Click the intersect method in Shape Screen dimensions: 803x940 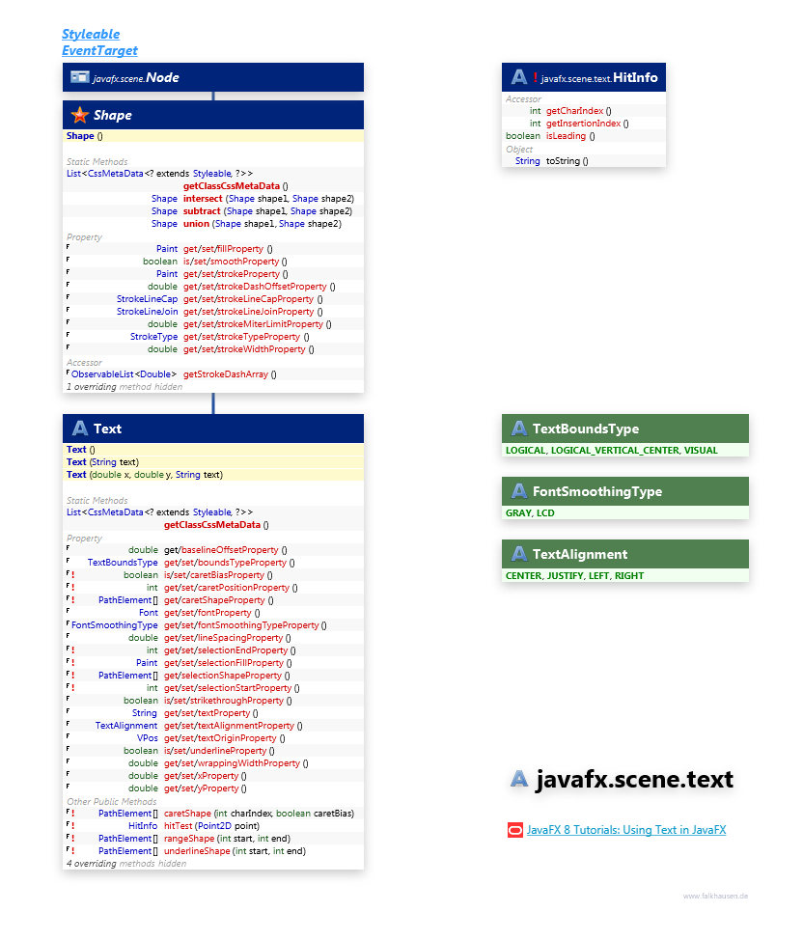(203, 199)
